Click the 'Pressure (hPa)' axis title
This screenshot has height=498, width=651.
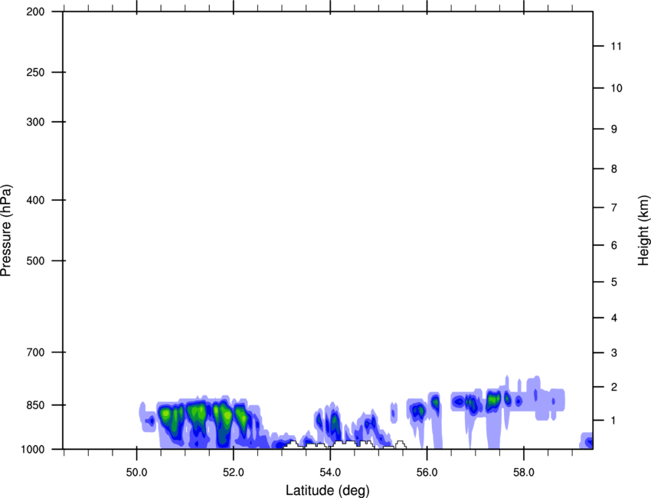click(6, 230)
